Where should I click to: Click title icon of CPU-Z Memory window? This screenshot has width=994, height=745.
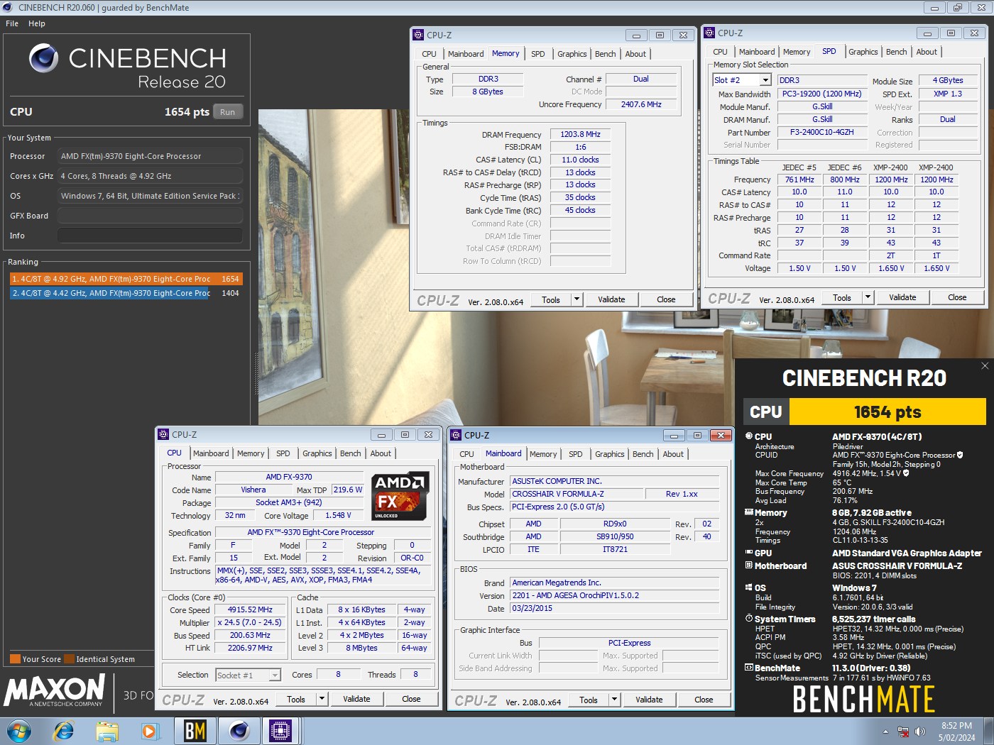418,35
